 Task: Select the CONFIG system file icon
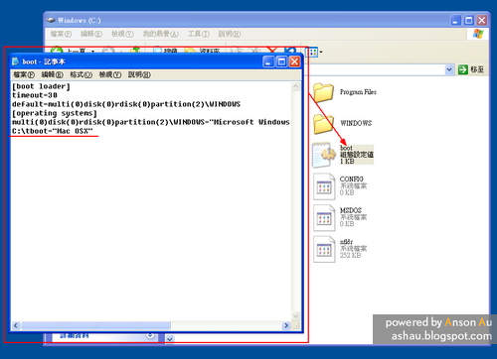tap(324, 186)
